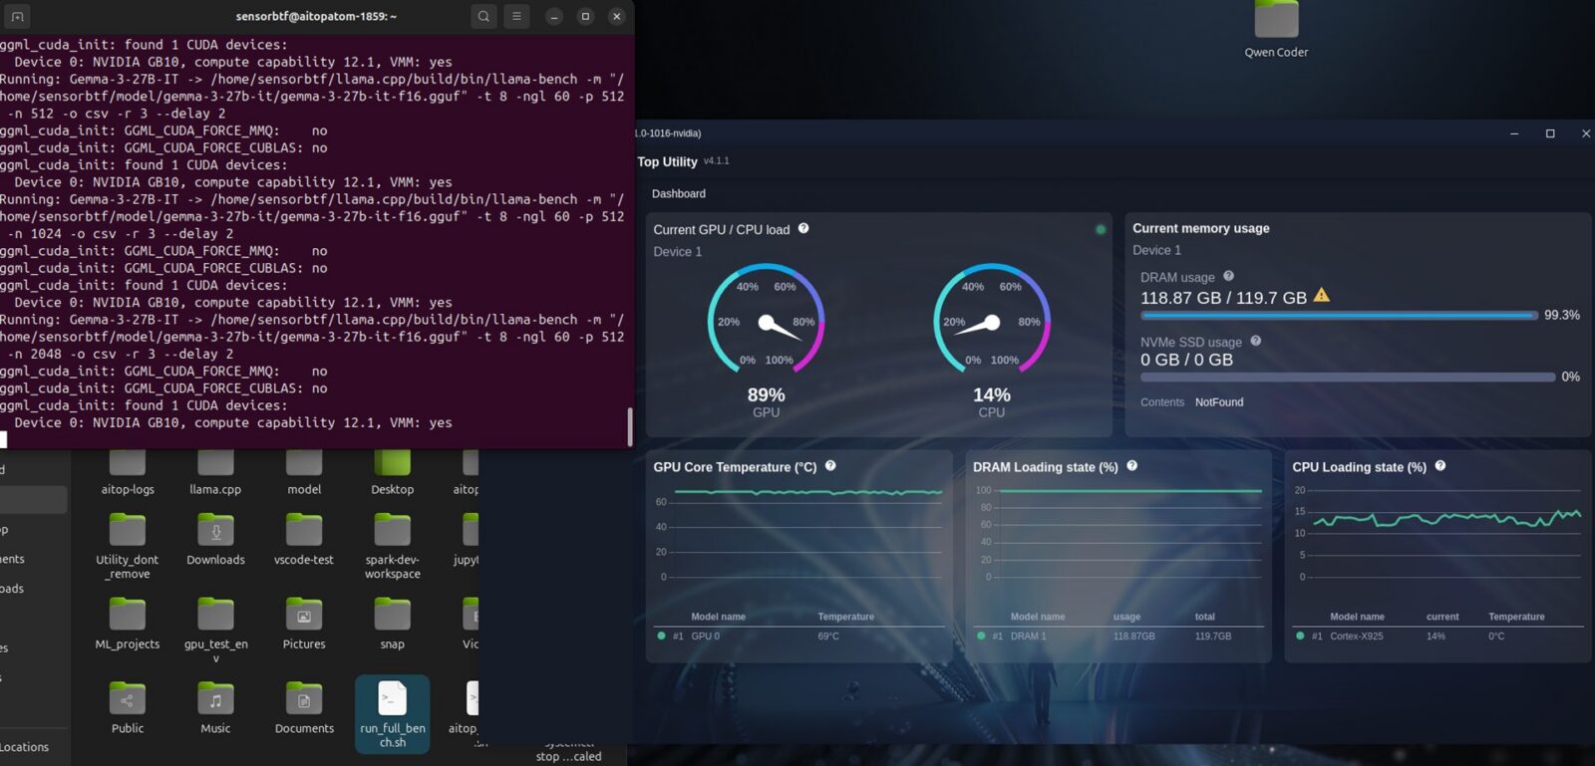Viewport: 1595px width, 766px height.
Task: Switch to the Dashboard tab
Action: coord(678,193)
